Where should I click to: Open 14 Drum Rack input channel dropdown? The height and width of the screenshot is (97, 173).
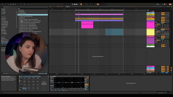click(158, 30)
